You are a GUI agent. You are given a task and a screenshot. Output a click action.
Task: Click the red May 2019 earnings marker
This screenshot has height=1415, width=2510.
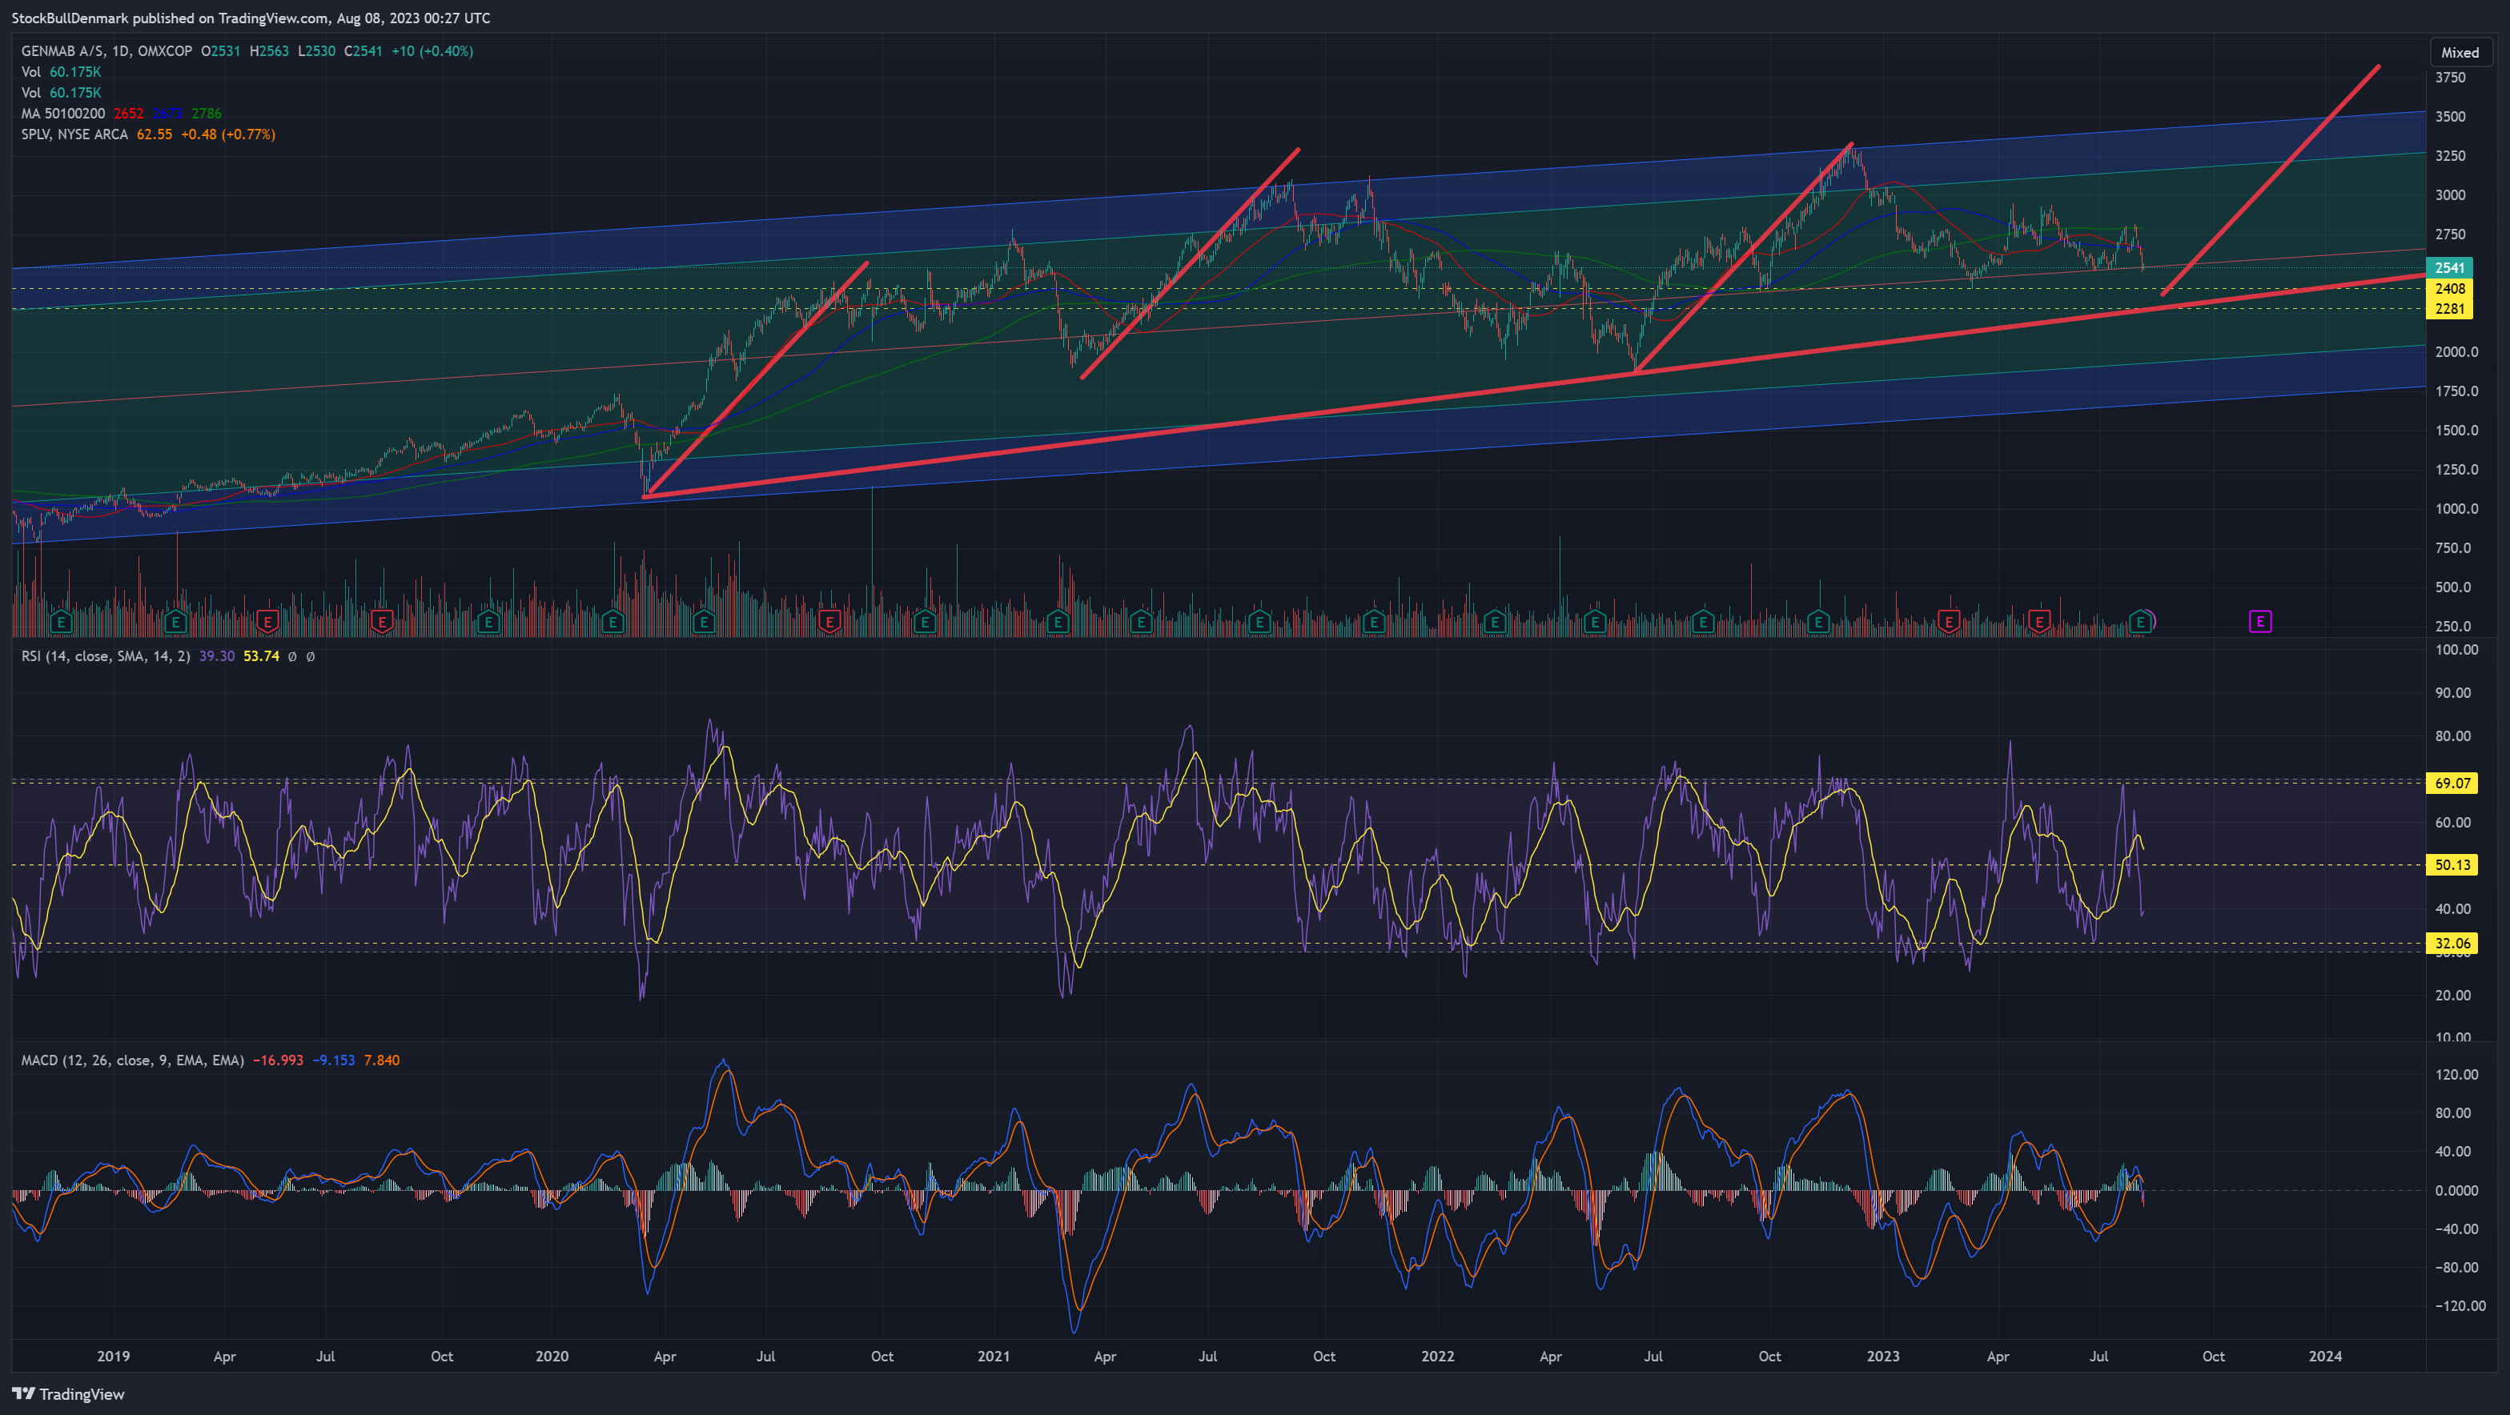click(x=267, y=621)
